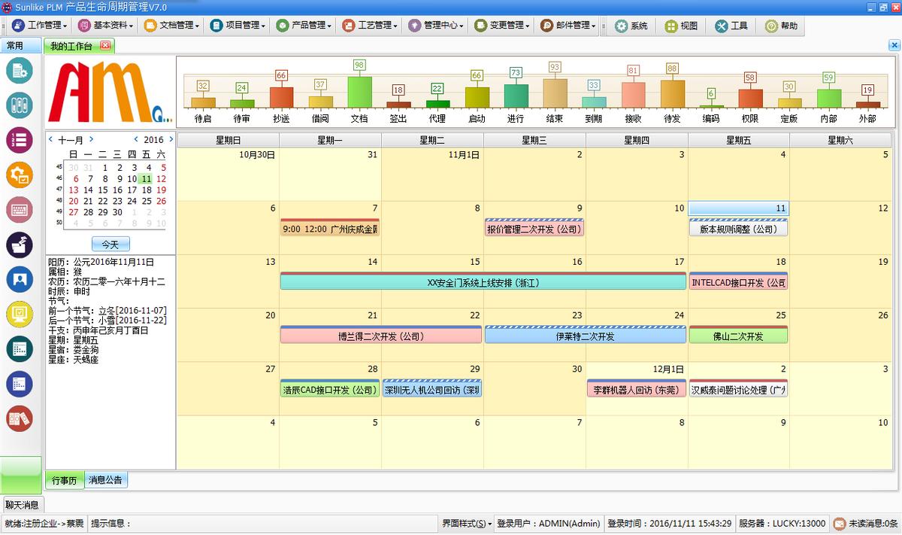Close the 我的工作台 tab
This screenshot has width=902, height=535.
(104, 46)
